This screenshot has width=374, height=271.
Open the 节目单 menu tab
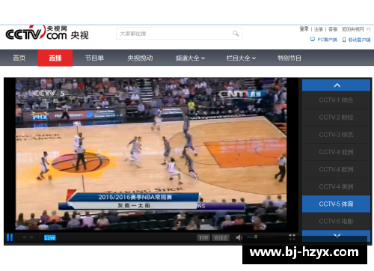point(94,58)
